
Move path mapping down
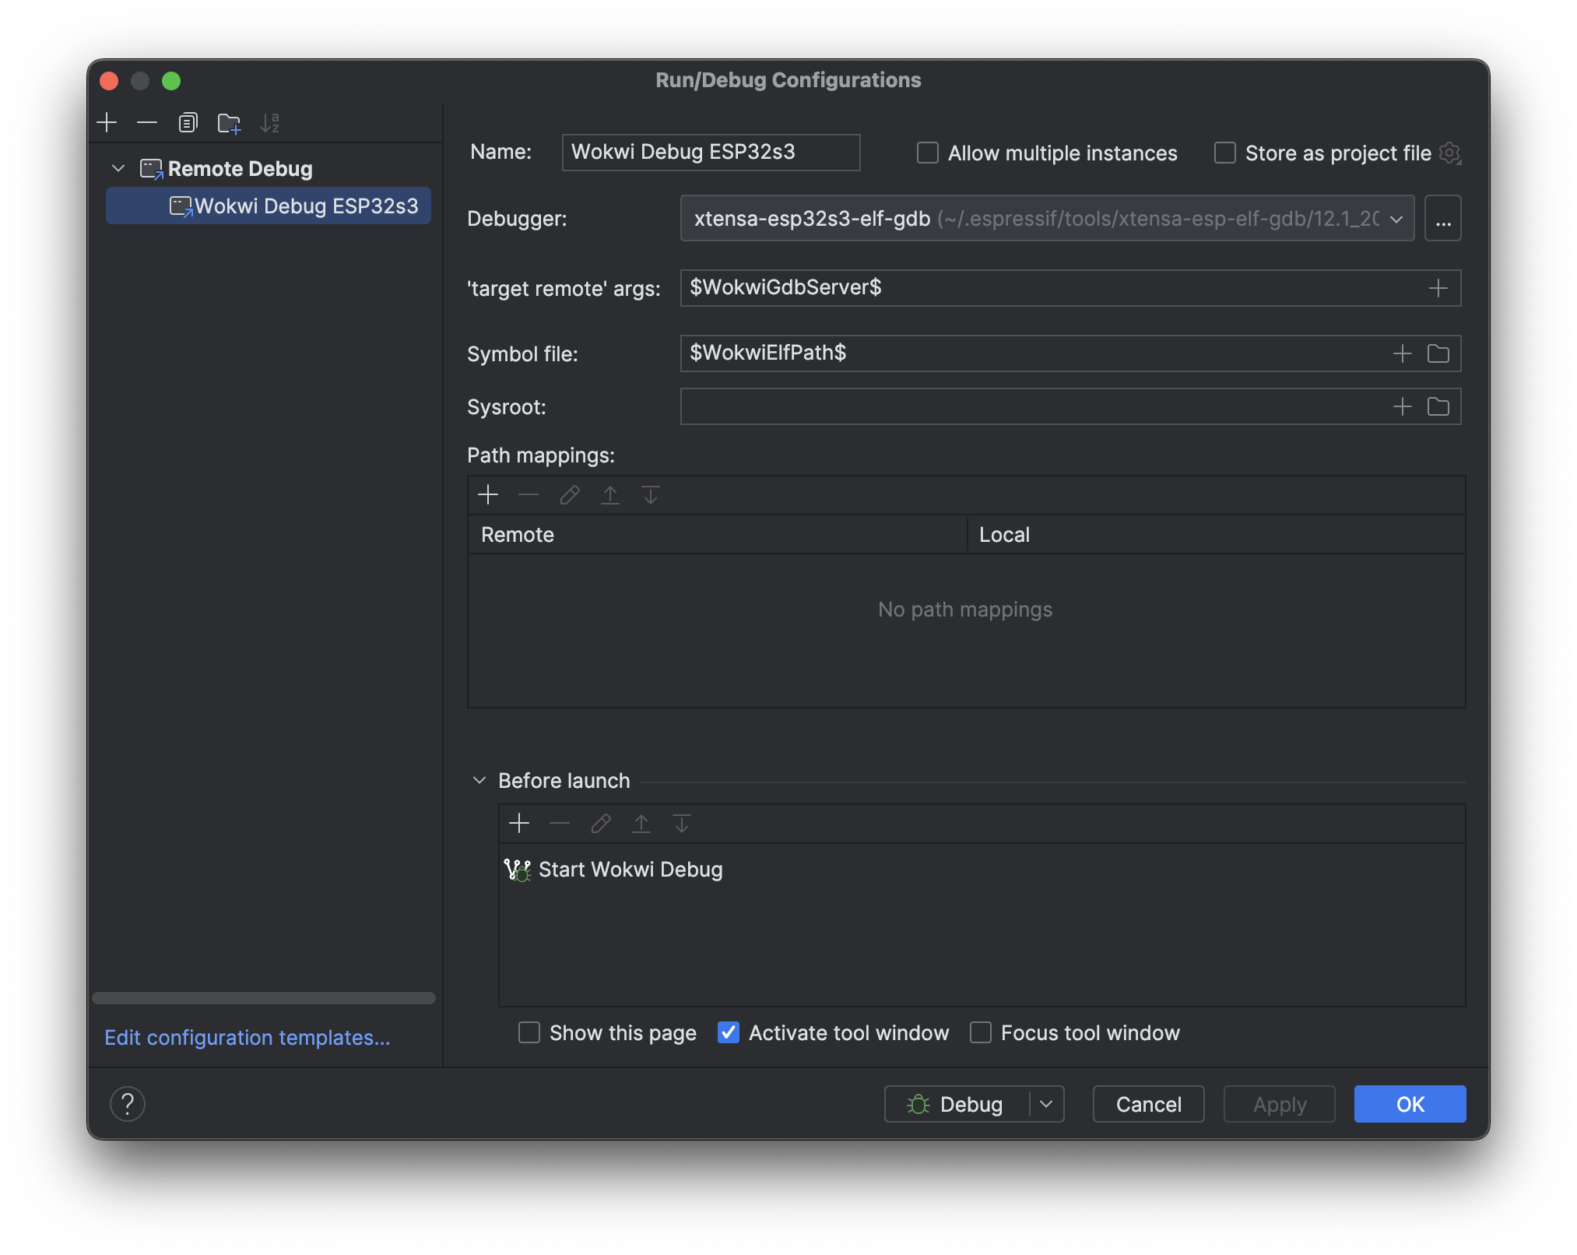[x=651, y=494]
